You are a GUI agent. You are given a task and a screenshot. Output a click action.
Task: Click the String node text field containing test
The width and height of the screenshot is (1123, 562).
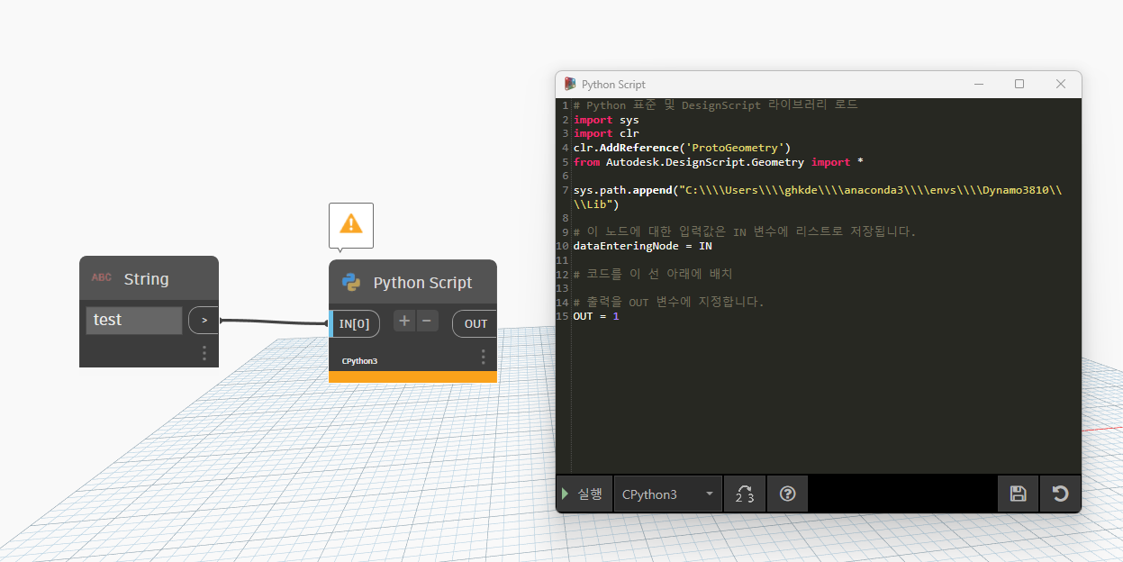pos(134,320)
